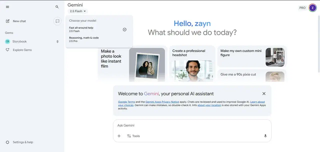Open the account menu via the Z avatar
The height and width of the screenshot is (152, 320).
click(312, 8)
